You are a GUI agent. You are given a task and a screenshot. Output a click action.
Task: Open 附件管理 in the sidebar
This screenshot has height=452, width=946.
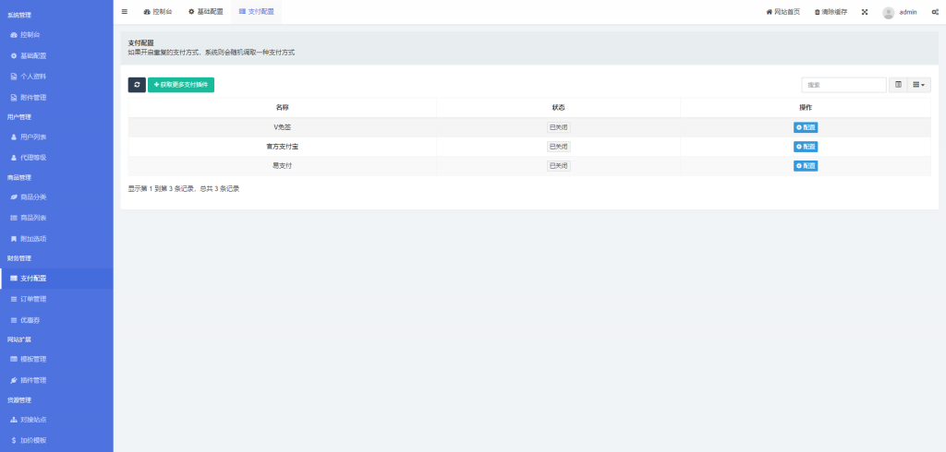(x=56, y=97)
